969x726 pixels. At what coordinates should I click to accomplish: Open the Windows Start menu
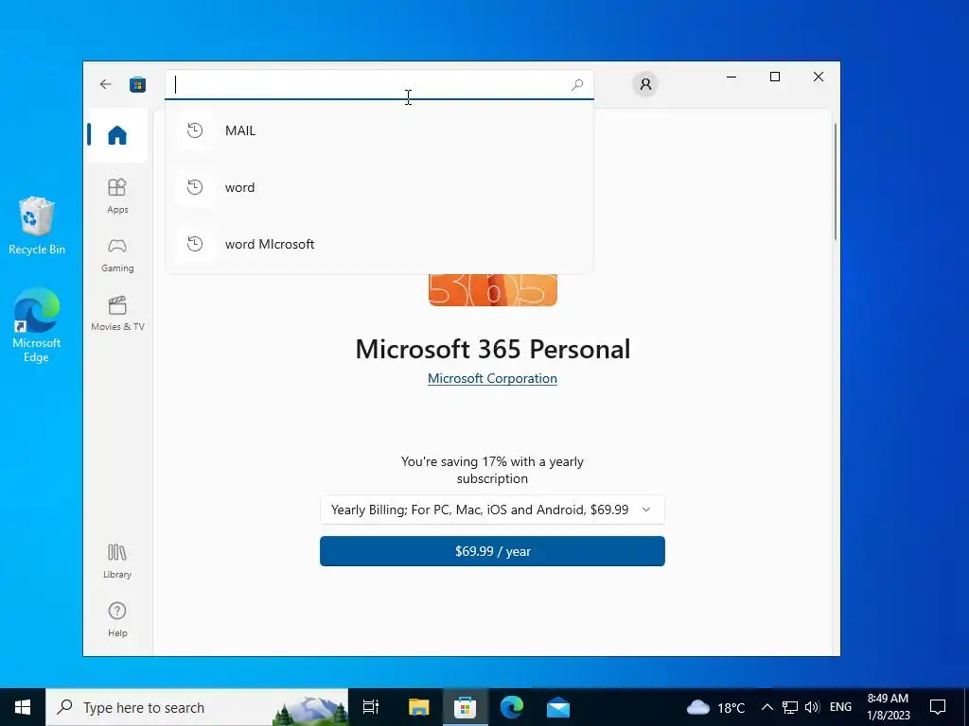pyautogui.click(x=23, y=707)
